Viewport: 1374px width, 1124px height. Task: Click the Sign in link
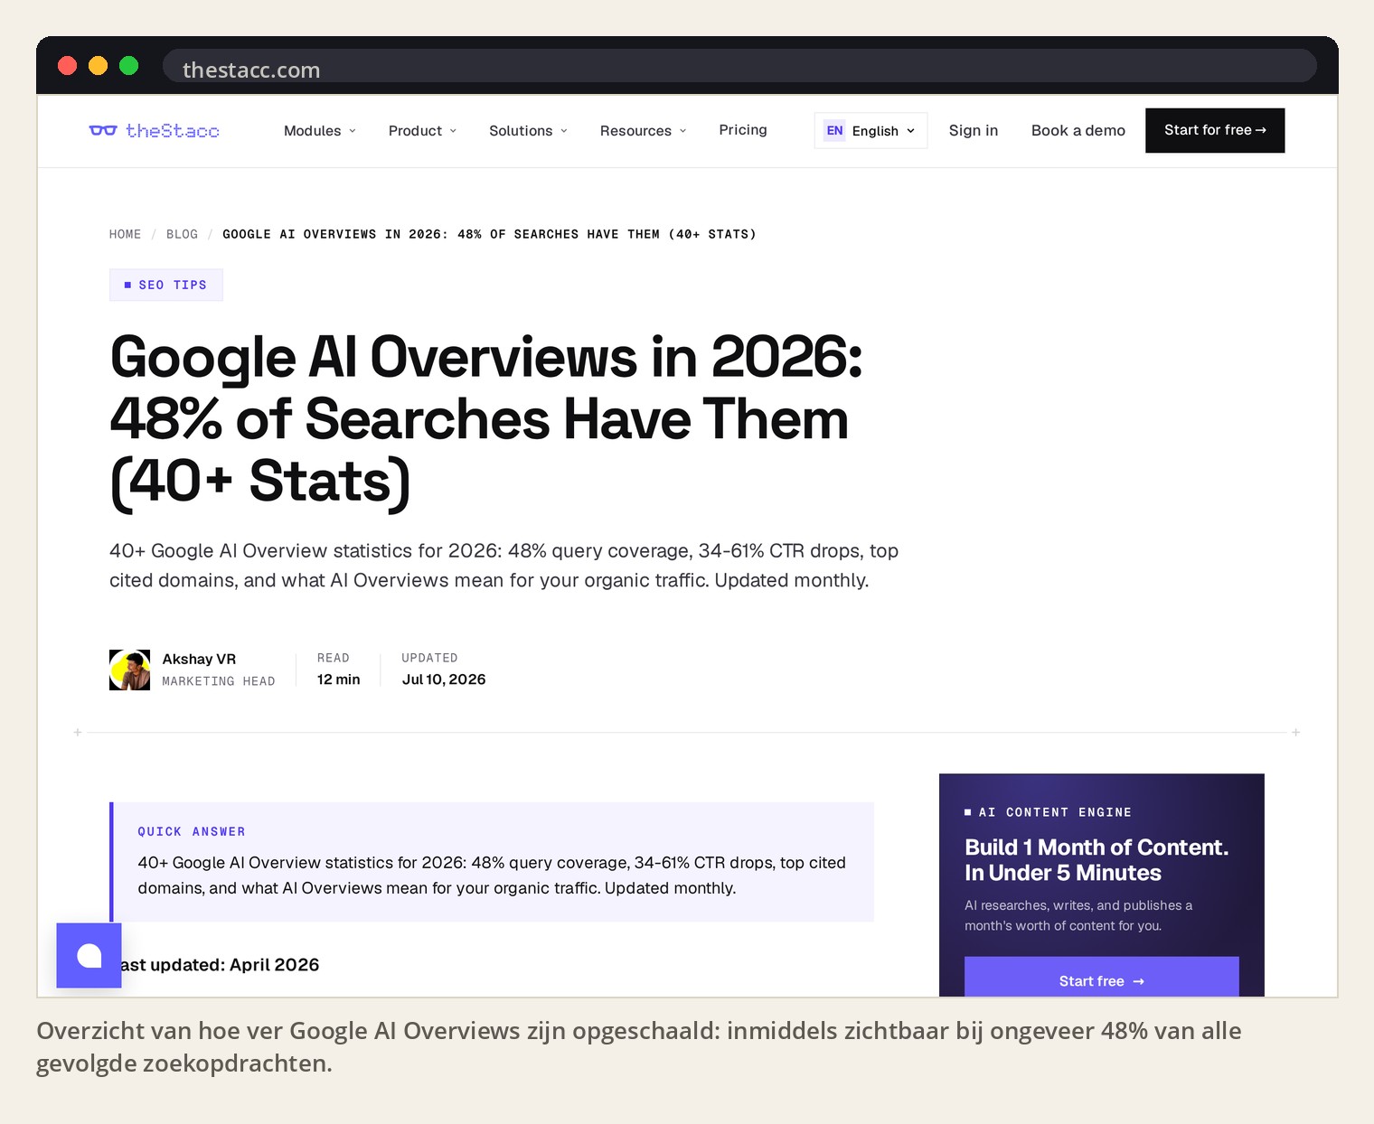(974, 130)
